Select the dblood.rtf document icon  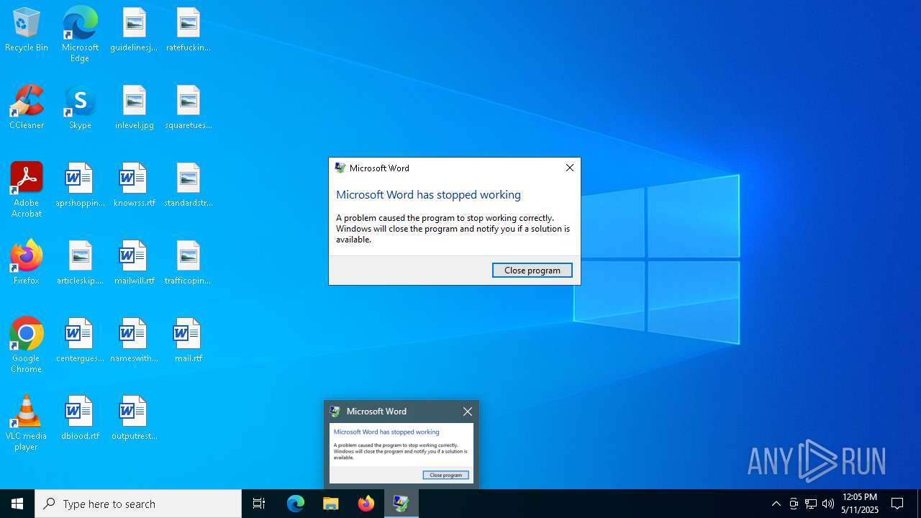80,418
